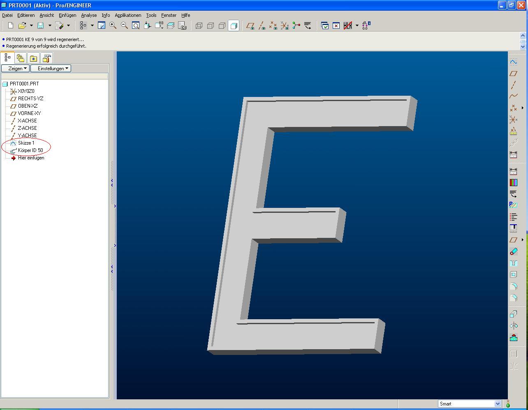Image resolution: width=528 pixels, height=410 pixels.
Task: Click the Save disk icon
Action: click(40, 25)
